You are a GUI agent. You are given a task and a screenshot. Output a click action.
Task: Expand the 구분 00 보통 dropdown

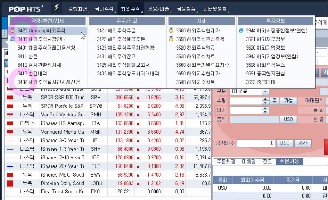[265, 91]
